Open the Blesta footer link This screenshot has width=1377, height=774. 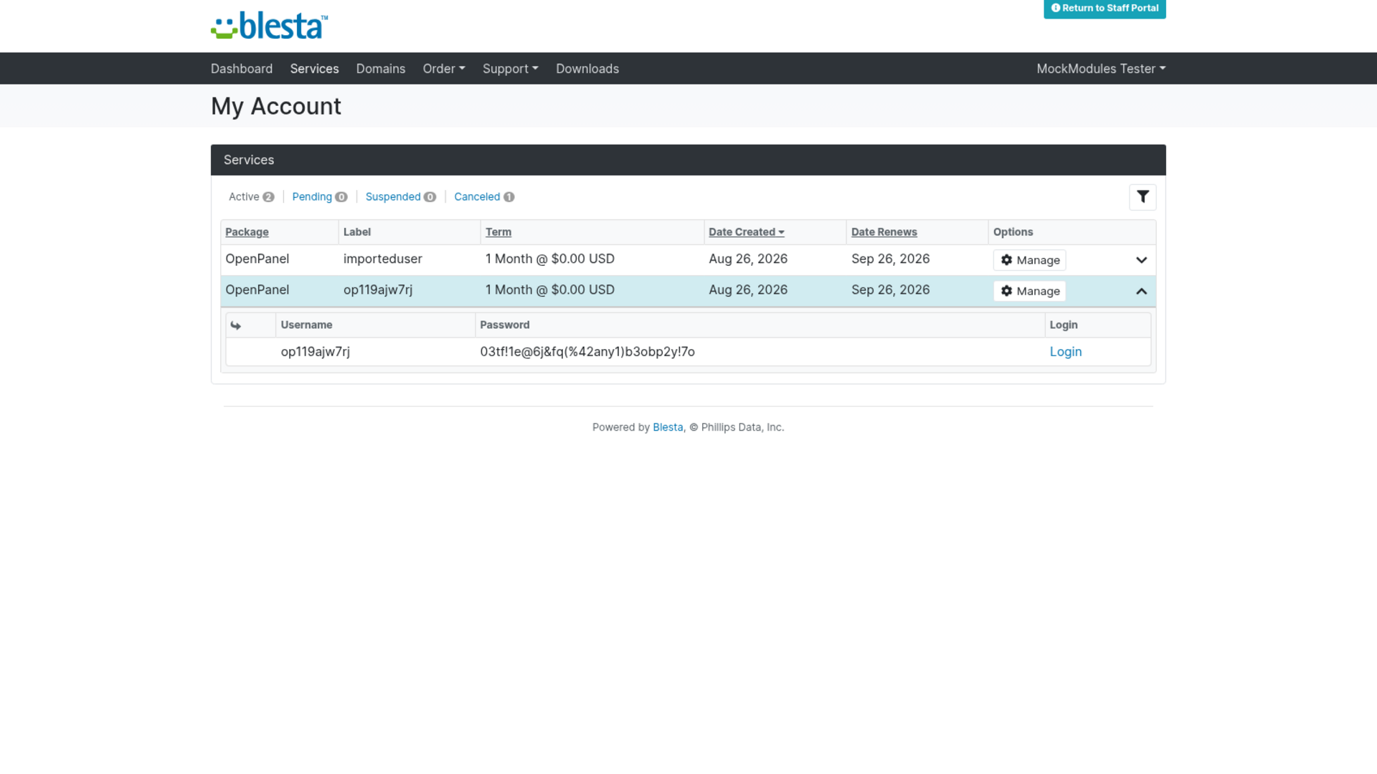click(668, 427)
